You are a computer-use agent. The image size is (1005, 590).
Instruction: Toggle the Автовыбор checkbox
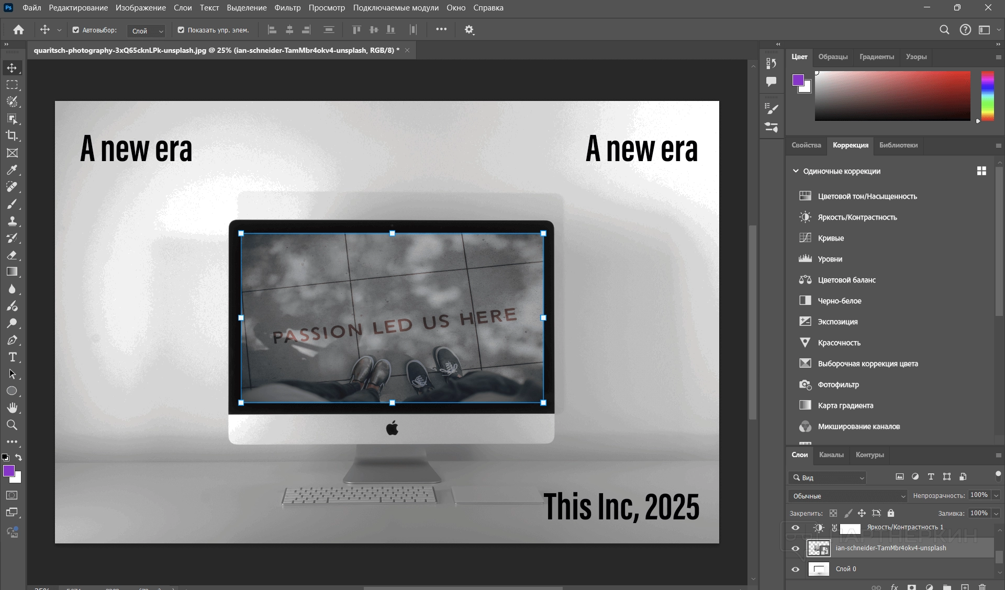(x=76, y=30)
